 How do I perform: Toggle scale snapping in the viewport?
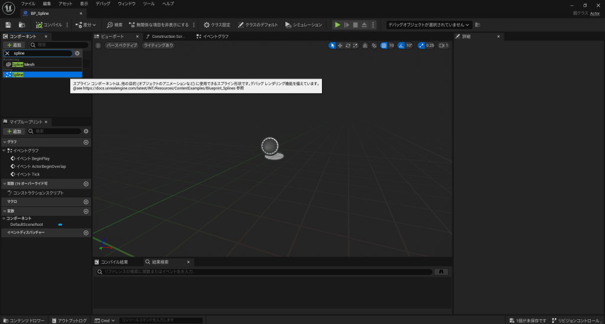(x=421, y=46)
